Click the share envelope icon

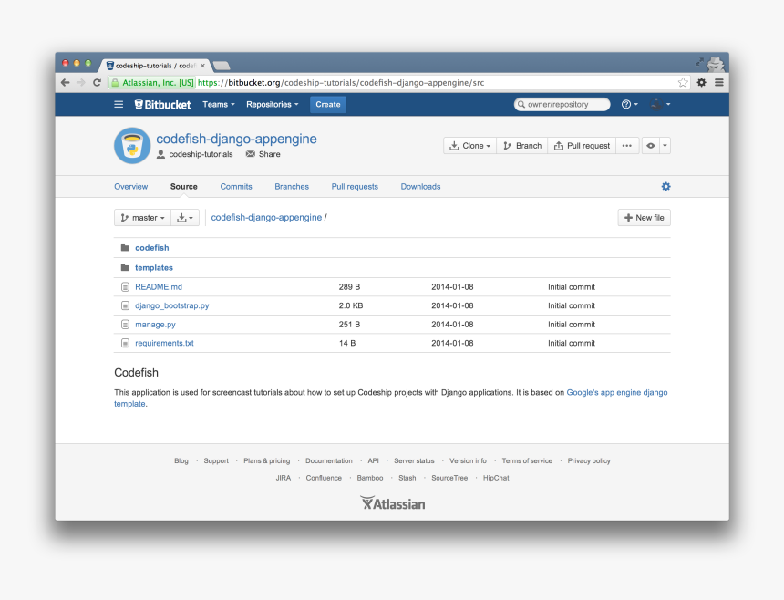pos(251,154)
